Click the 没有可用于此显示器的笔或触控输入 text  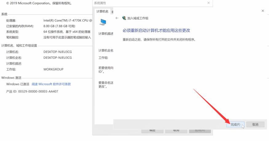pyautogui.click(x=67, y=37)
